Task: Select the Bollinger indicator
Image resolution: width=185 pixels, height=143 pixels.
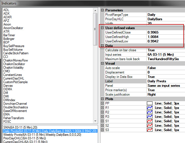Action: point(9,39)
